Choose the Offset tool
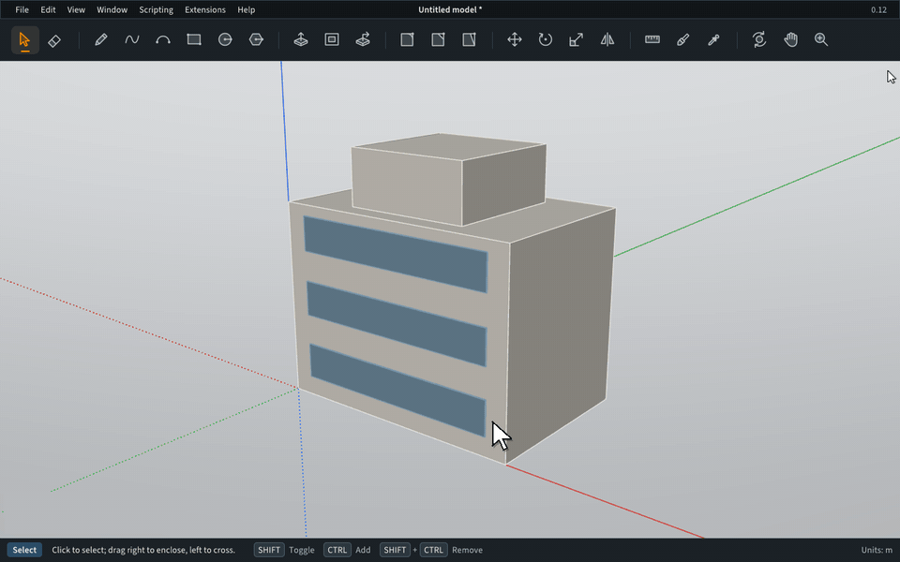The height and width of the screenshot is (562, 900). point(332,39)
